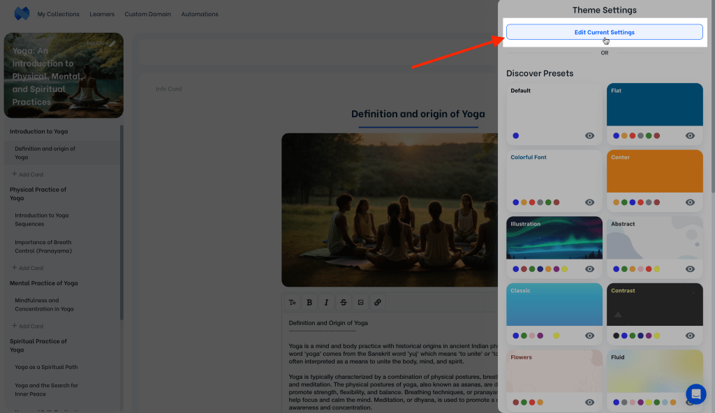
Task: Add Card under Mental Practice of Yoga
Action: click(28, 326)
